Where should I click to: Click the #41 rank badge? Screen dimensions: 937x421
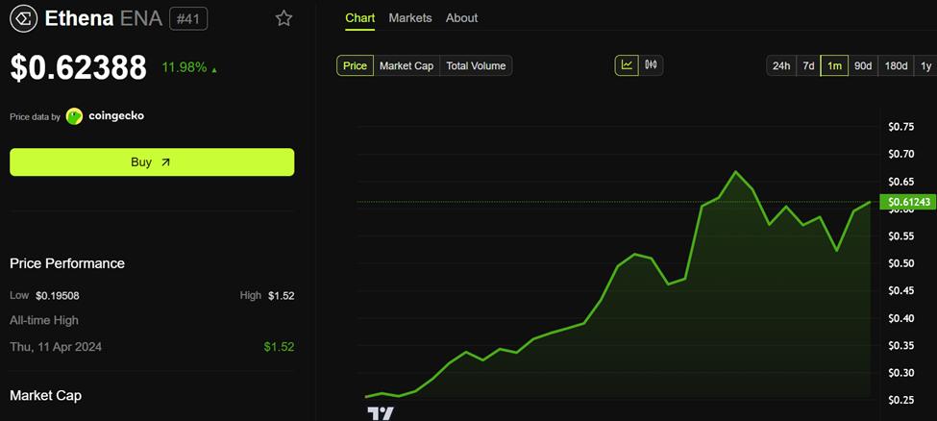pos(188,19)
